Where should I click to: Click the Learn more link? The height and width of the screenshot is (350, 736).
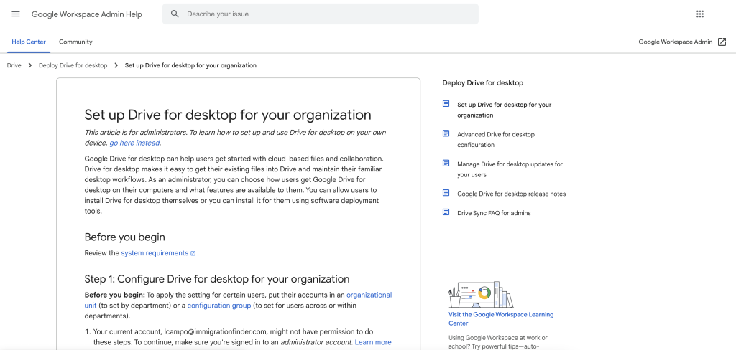click(373, 342)
